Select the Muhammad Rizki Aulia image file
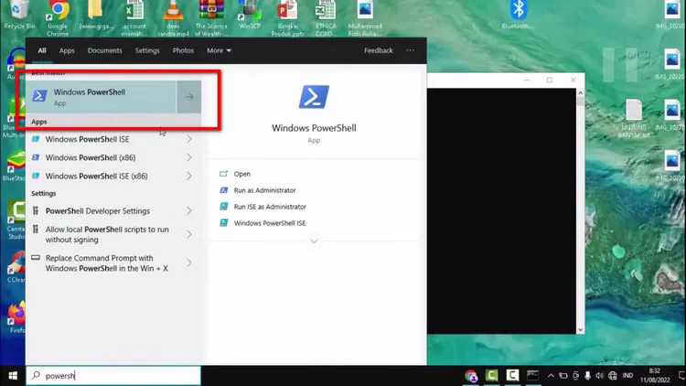The image size is (686, 386). pos(365,17)
